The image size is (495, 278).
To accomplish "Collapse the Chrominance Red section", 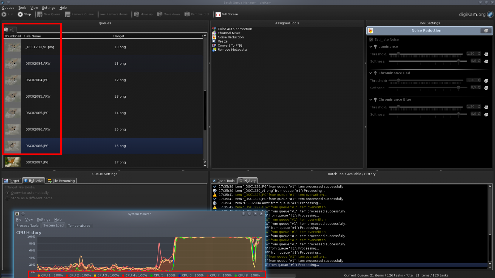I will [x=371, y=73].
